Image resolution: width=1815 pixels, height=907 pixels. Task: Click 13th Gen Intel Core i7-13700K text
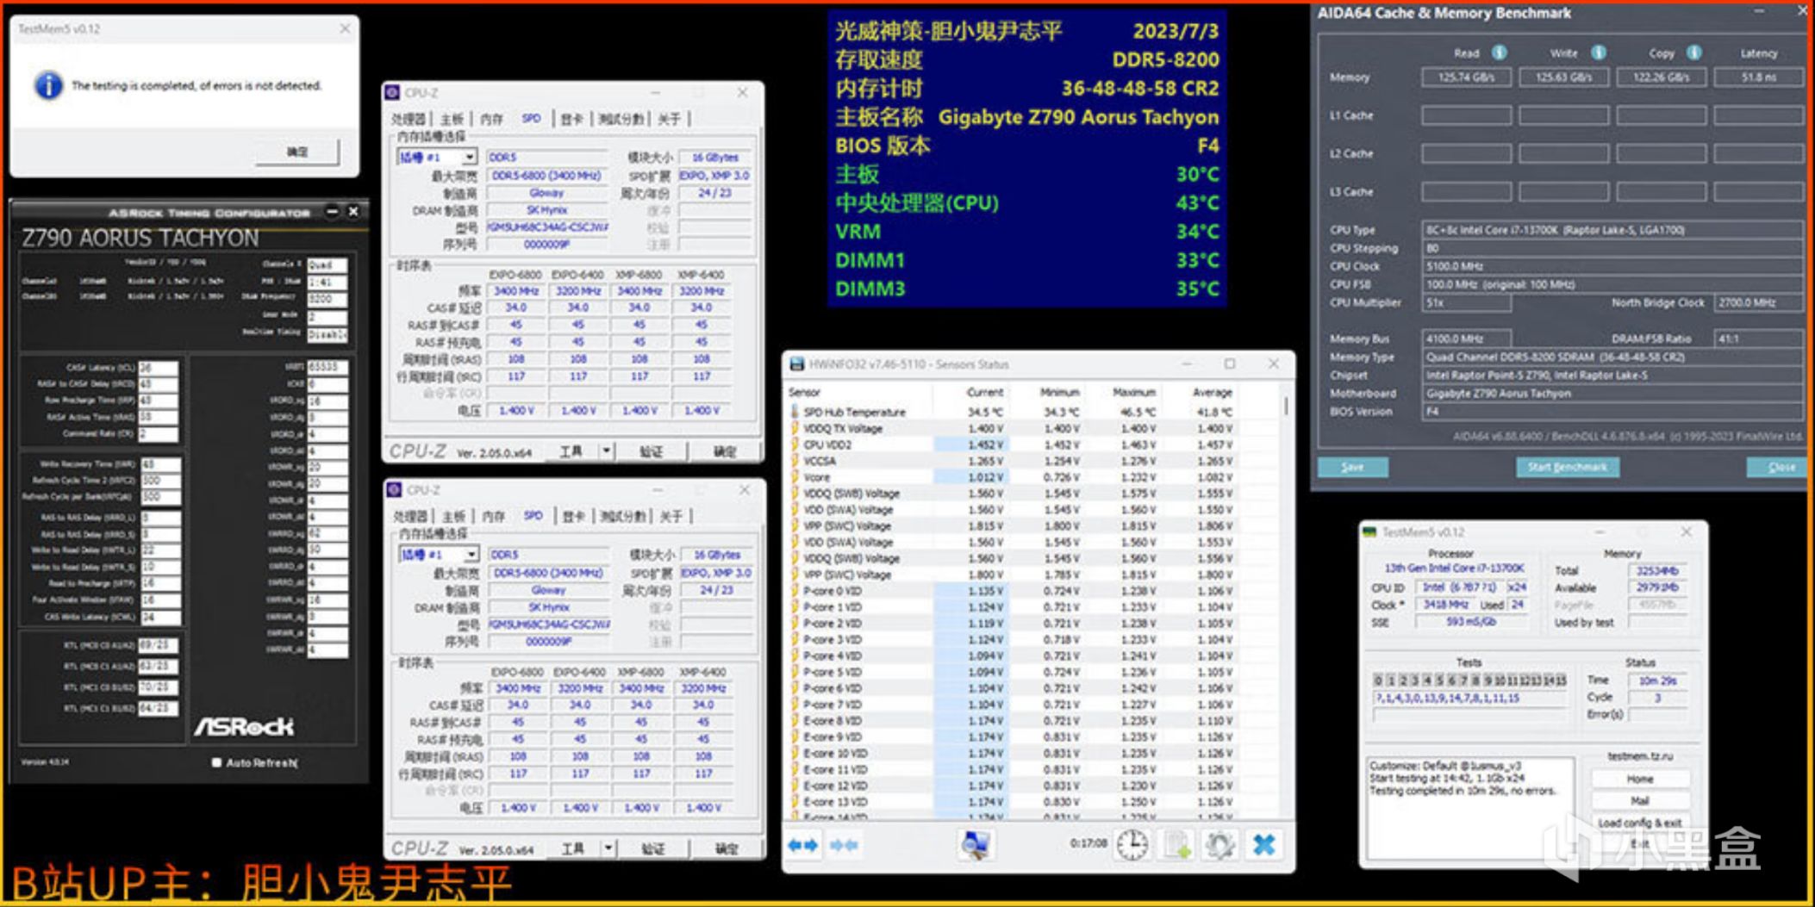pos(1454,568)
